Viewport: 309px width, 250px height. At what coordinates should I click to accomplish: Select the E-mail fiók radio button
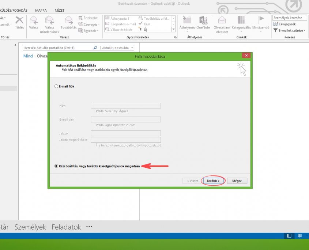(56, 87)
